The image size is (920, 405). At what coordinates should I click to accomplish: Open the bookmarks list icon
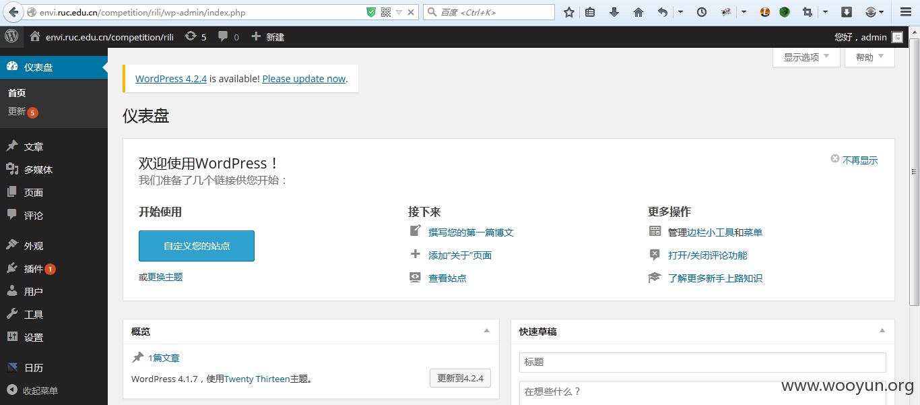(590, 12)
